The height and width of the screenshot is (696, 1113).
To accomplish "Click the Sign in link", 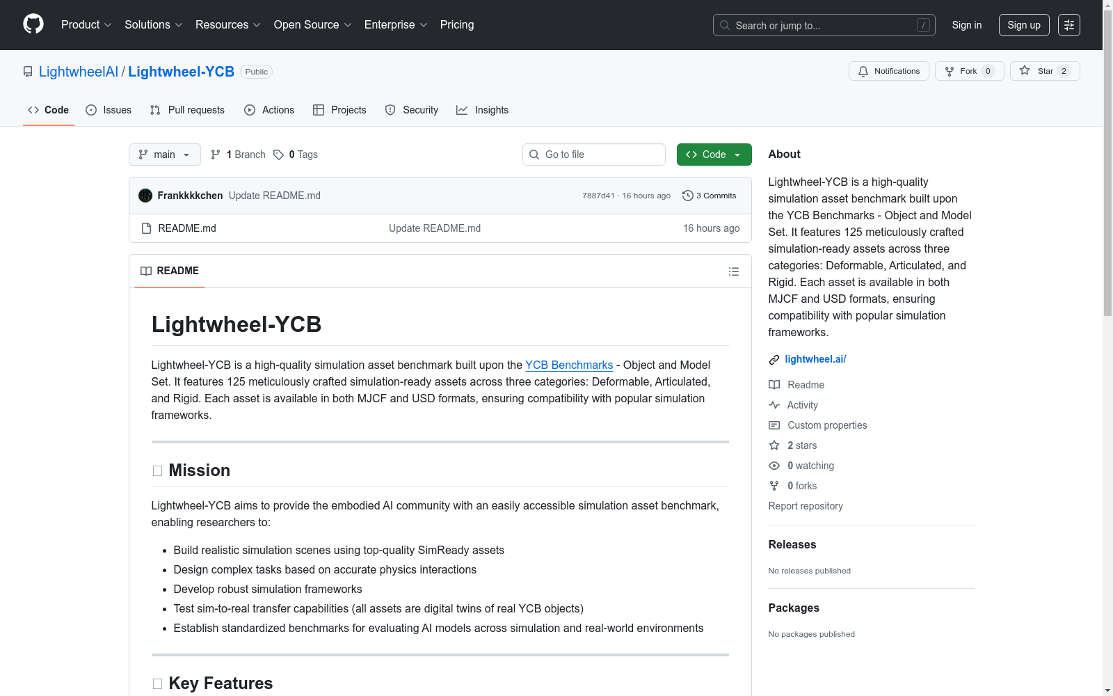I will pos(967,25).
